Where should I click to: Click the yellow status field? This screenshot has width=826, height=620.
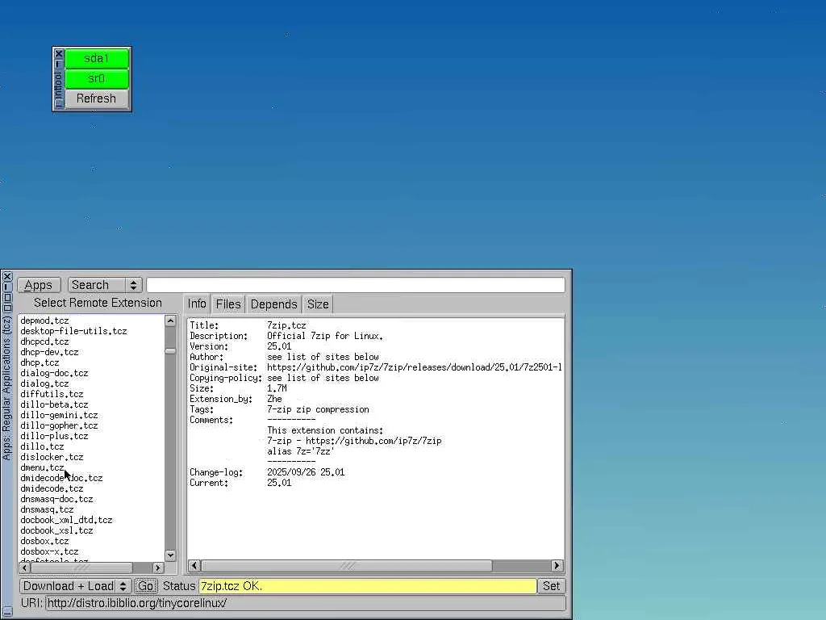[367, 586]
